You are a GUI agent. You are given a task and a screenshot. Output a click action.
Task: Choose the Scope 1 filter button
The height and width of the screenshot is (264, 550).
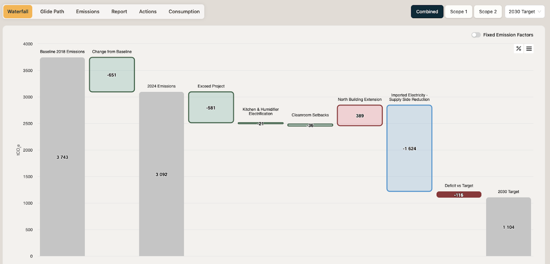tap(459, 12)
